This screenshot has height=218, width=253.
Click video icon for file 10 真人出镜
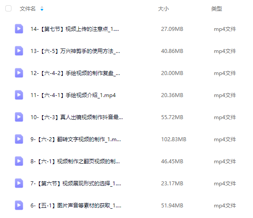pos(19,117)
